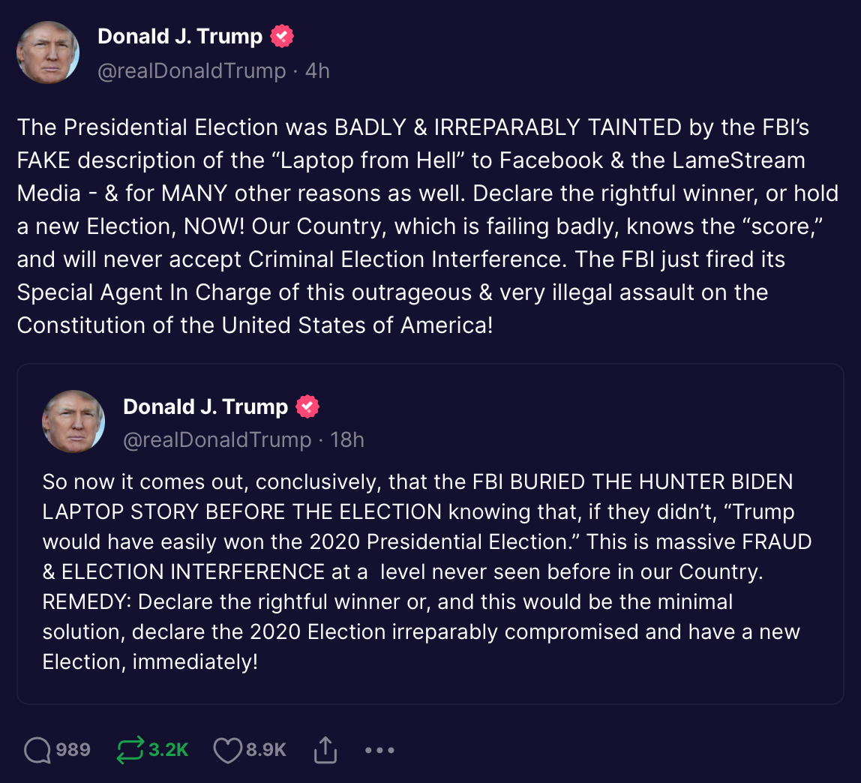861x783 pixels.
Task: Click the @realDonaldTrump handle in quoted post
Action: pos(217,440)
